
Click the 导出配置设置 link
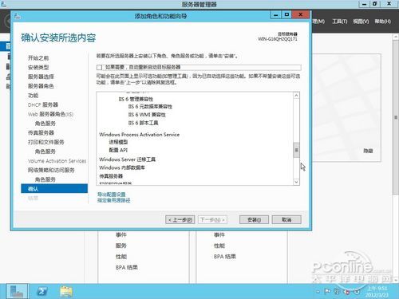[x=111, y=195]
